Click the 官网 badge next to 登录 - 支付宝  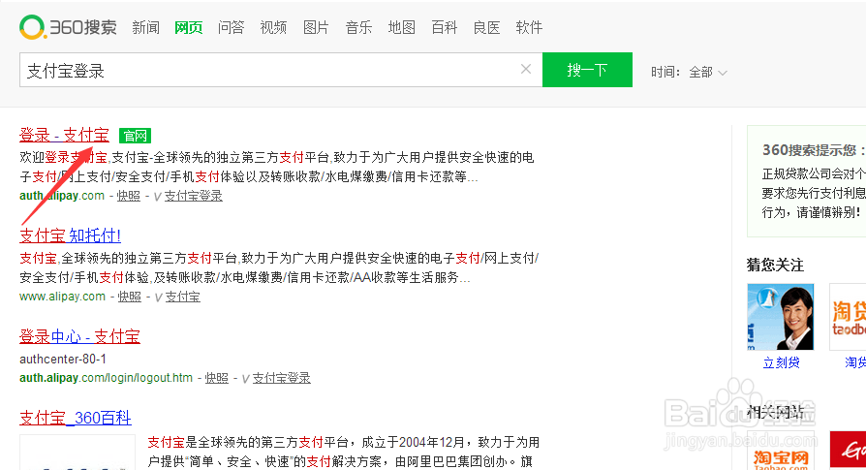[x=136, y=136]
